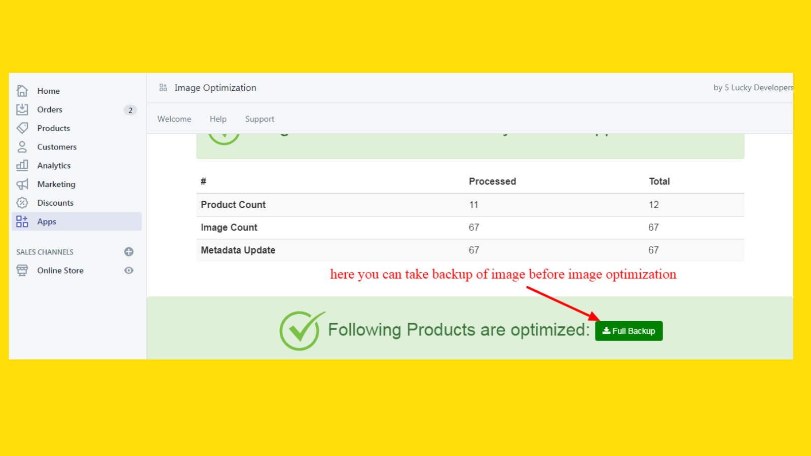Open Discounts using the discount icon
The image size is (811, 456).
tap(22, 202)
